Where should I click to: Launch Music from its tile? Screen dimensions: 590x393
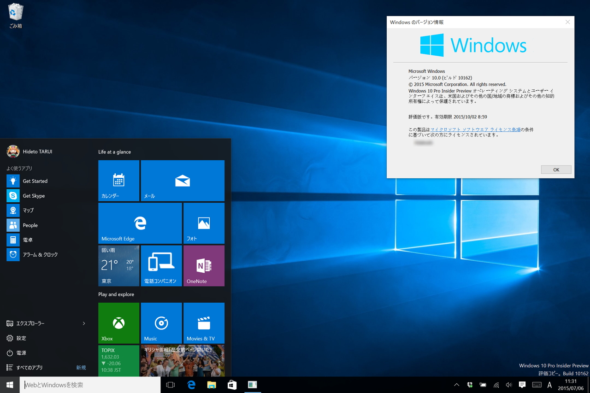pyautogui.click(x=161, y=323)
